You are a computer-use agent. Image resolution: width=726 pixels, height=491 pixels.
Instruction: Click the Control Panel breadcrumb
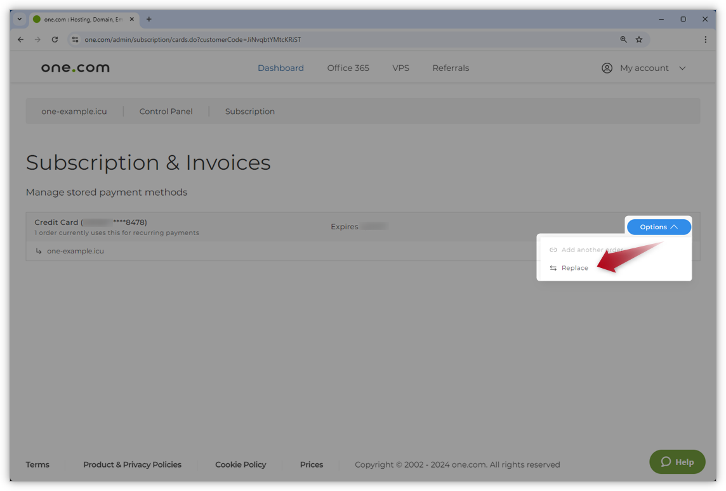coord(166,112)
